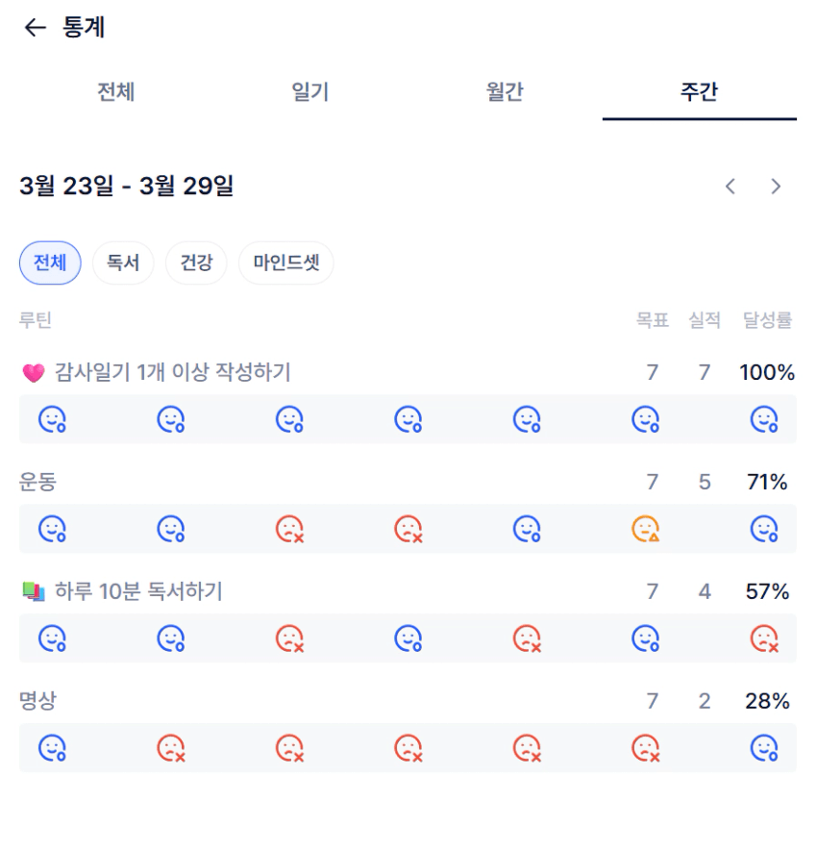Open the 운동 routine title
Screen dimensions: 817x850
(37, 483)
